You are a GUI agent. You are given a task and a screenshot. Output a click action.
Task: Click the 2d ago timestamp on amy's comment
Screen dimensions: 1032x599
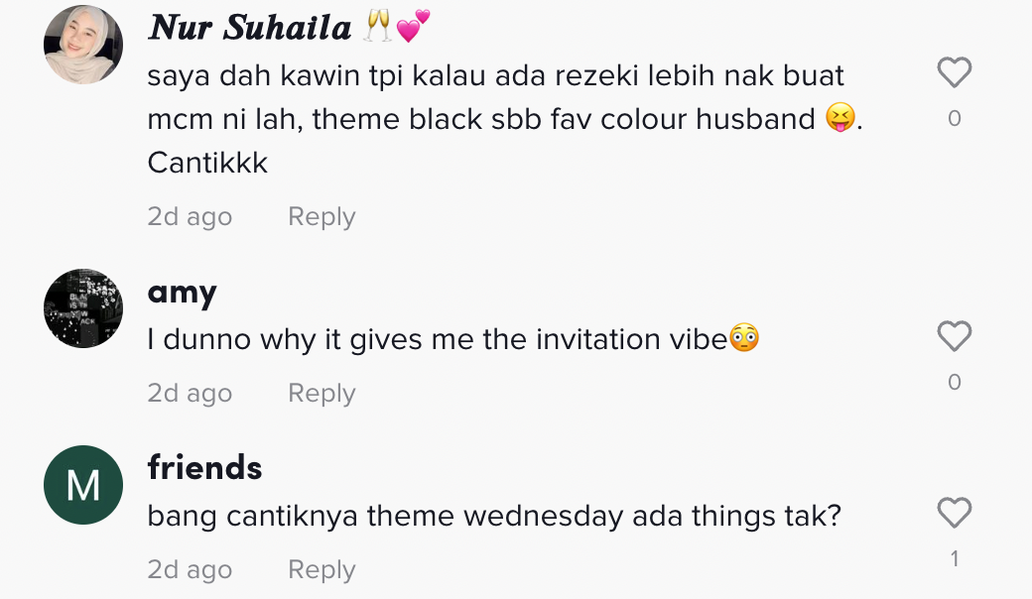(190, 394)
